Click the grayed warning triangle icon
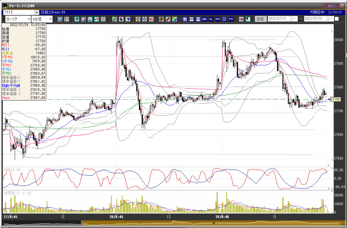This screenshot has height=228, width=347. [103, 19]
